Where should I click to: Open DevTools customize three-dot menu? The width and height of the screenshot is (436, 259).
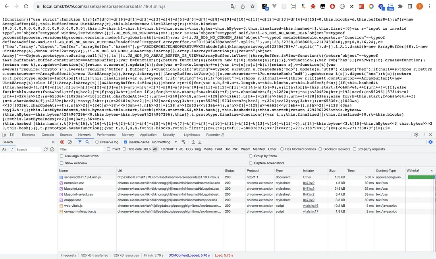click(424, 135)
